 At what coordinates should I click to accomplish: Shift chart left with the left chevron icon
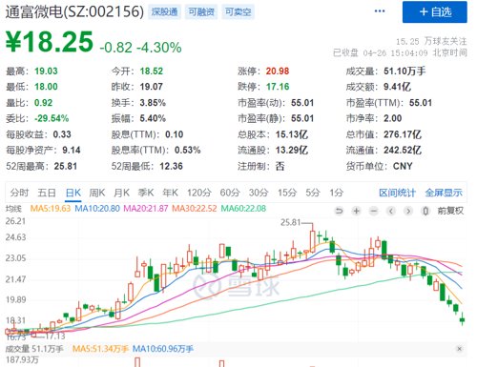(391, 211)
